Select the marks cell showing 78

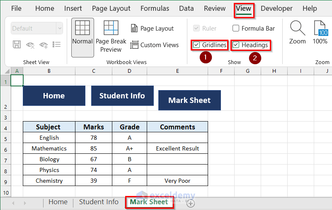click(x=94, y=138)
